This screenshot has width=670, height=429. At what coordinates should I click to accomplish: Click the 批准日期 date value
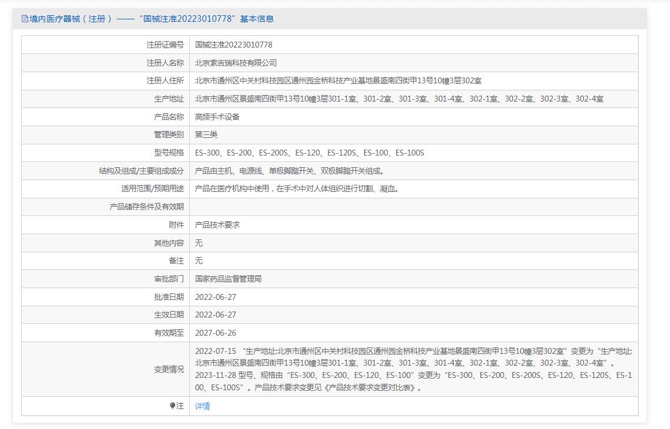216,297
